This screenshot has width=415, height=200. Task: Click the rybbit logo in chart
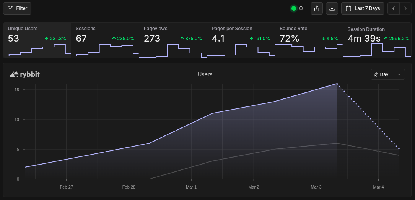click(x=25, y=74)
